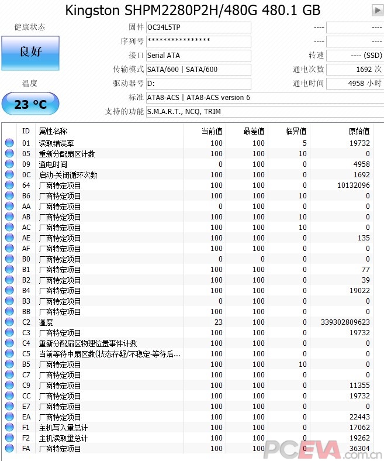384x461 pixels.
Task: Select the 当前等待中扇区数 attribute name
Action: [109, 354]
